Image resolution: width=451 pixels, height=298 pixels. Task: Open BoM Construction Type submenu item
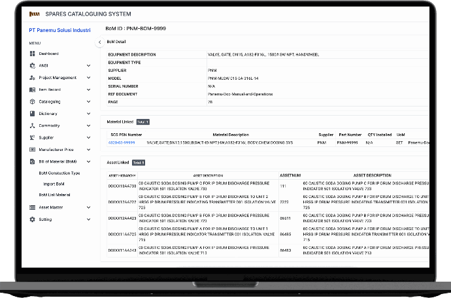pyautogui.click(x=59, y=173)
